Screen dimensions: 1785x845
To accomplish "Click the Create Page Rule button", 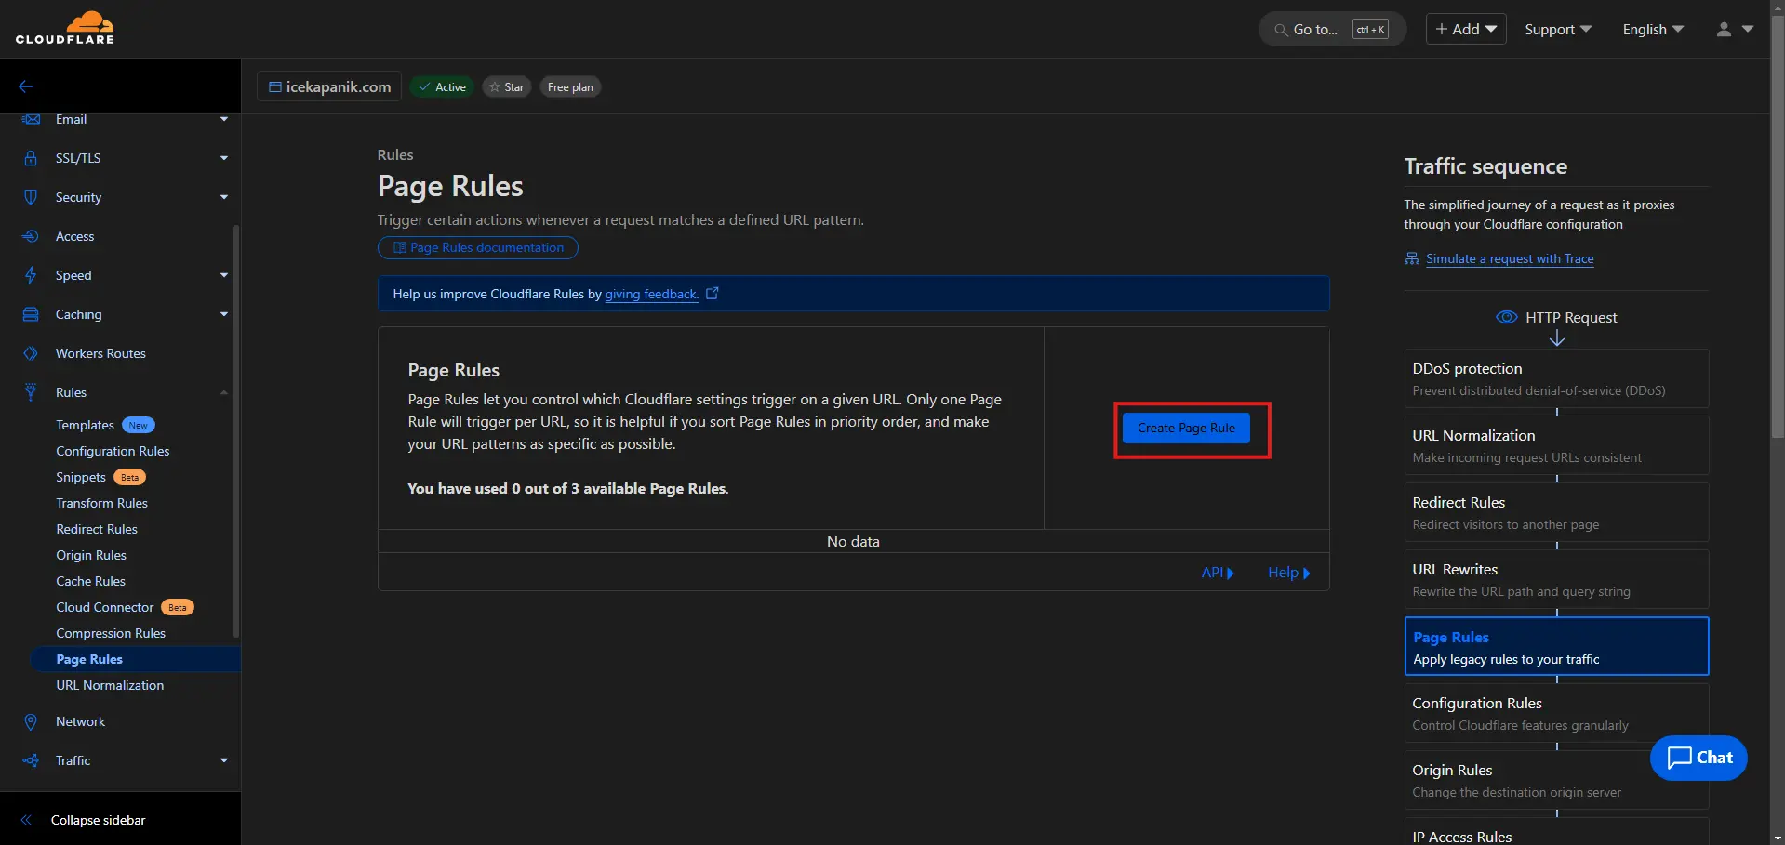I will pos(1186,428).
